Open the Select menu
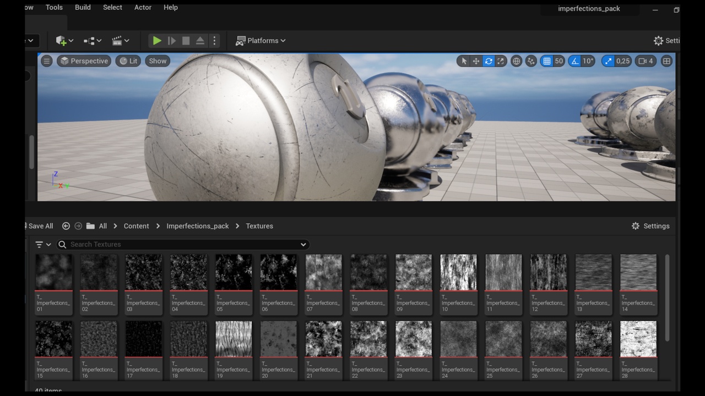This screenshot has height=396, width=705. 112,7
